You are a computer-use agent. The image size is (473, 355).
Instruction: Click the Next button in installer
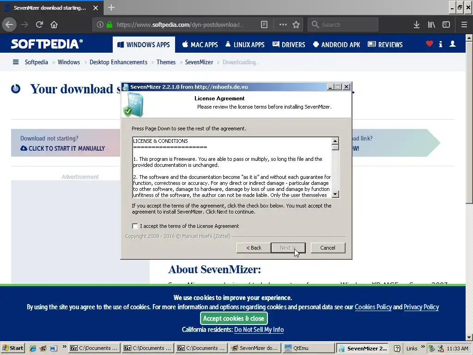click(x=288, y=248)
